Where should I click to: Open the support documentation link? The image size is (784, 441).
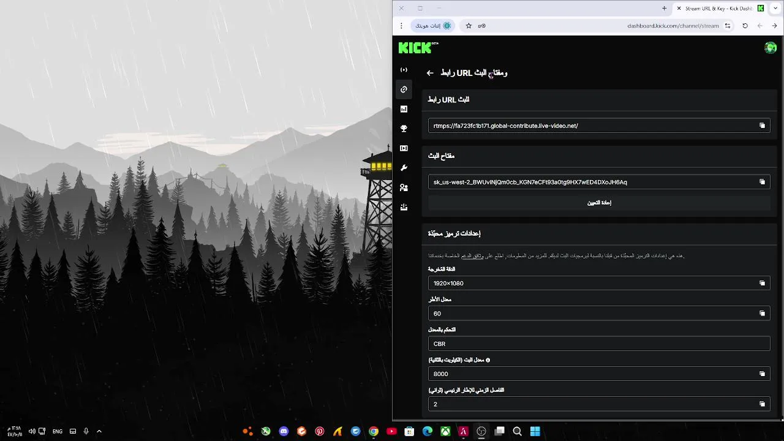[472, 255]
